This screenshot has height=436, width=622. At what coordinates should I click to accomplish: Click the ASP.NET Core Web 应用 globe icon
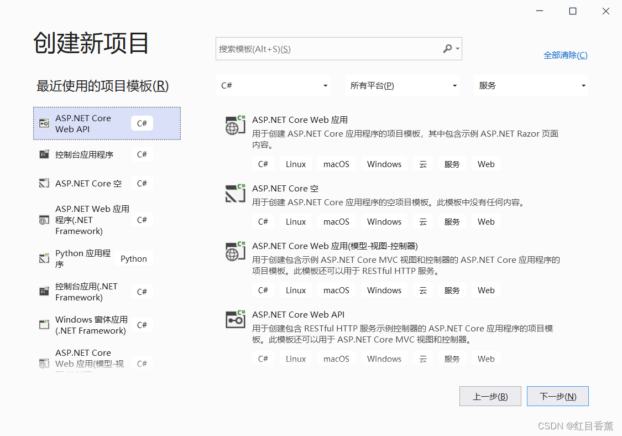[235, 126]
